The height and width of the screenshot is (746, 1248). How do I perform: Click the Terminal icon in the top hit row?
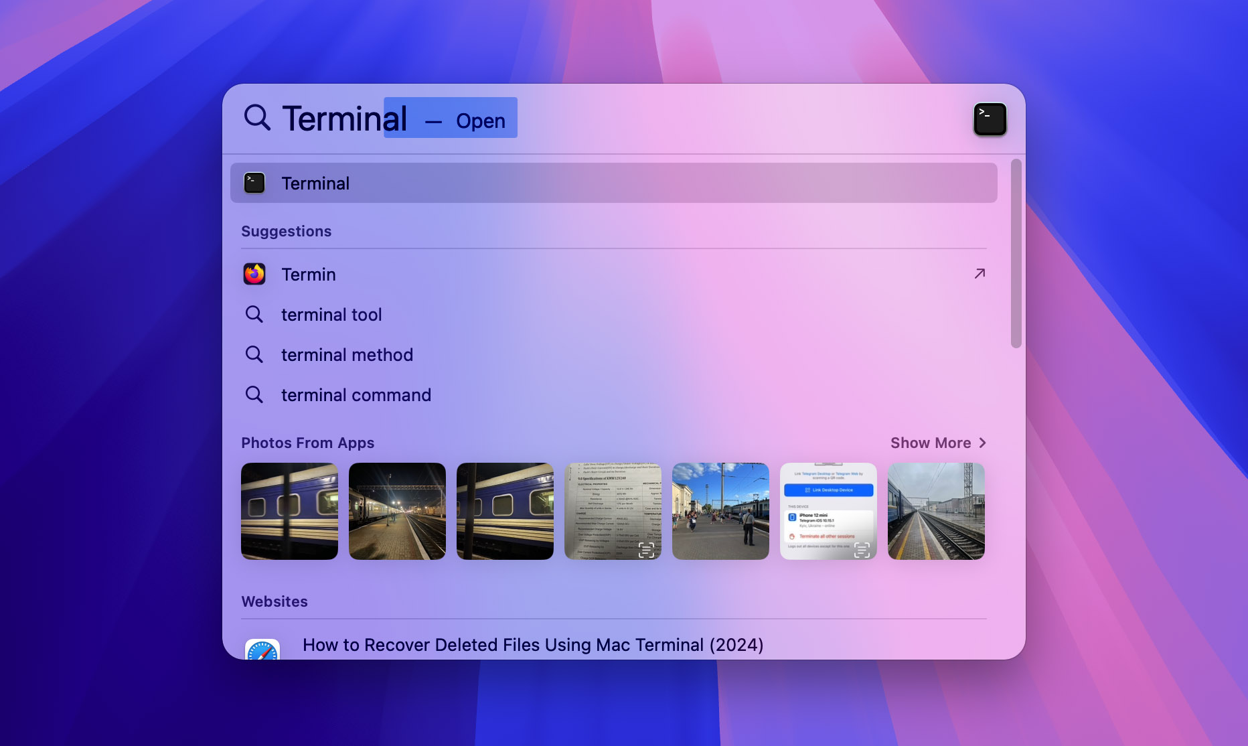tap(254, 183)
